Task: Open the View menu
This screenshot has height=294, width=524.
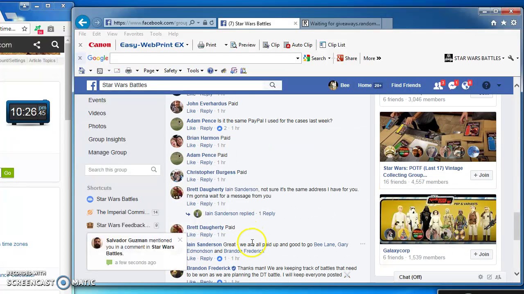Action: click(x=112, y=34)
